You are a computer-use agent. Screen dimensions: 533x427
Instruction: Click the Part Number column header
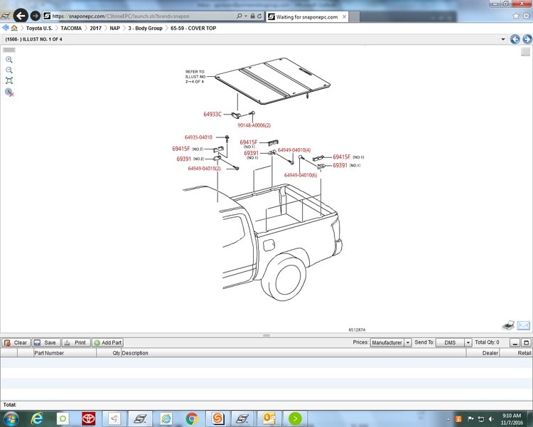click(65, 353)
